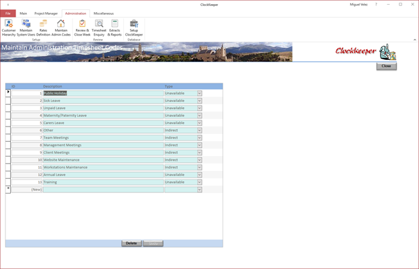
Task: Open Maintain Admin Codes
Action: pos(61,28)
